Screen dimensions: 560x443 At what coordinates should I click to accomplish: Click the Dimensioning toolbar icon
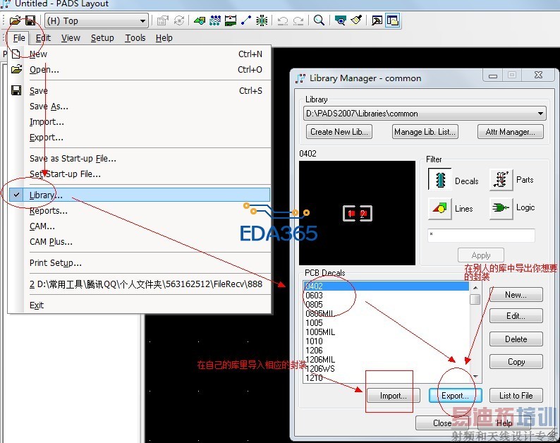[x=231, y=20]
